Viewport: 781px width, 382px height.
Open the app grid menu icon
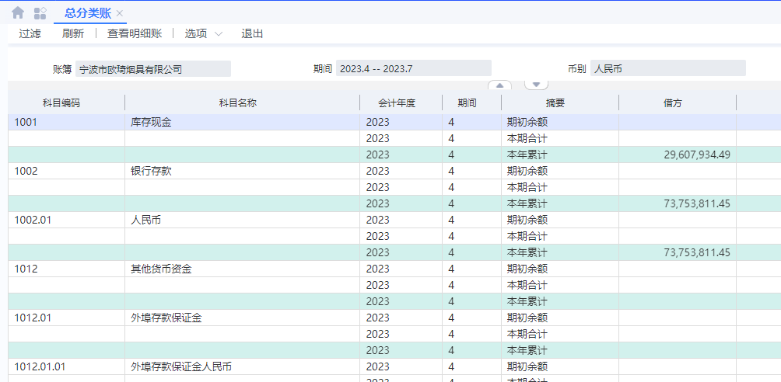[x=40, y=12]
